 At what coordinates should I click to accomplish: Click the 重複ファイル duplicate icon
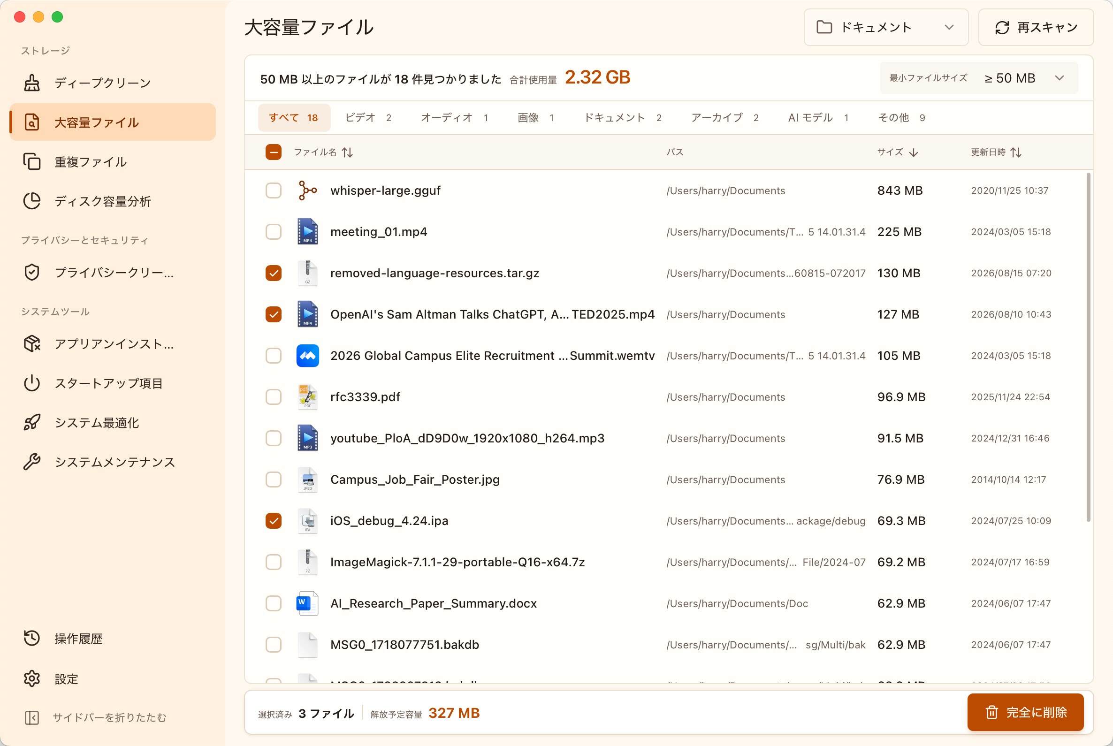click(32, 162)
